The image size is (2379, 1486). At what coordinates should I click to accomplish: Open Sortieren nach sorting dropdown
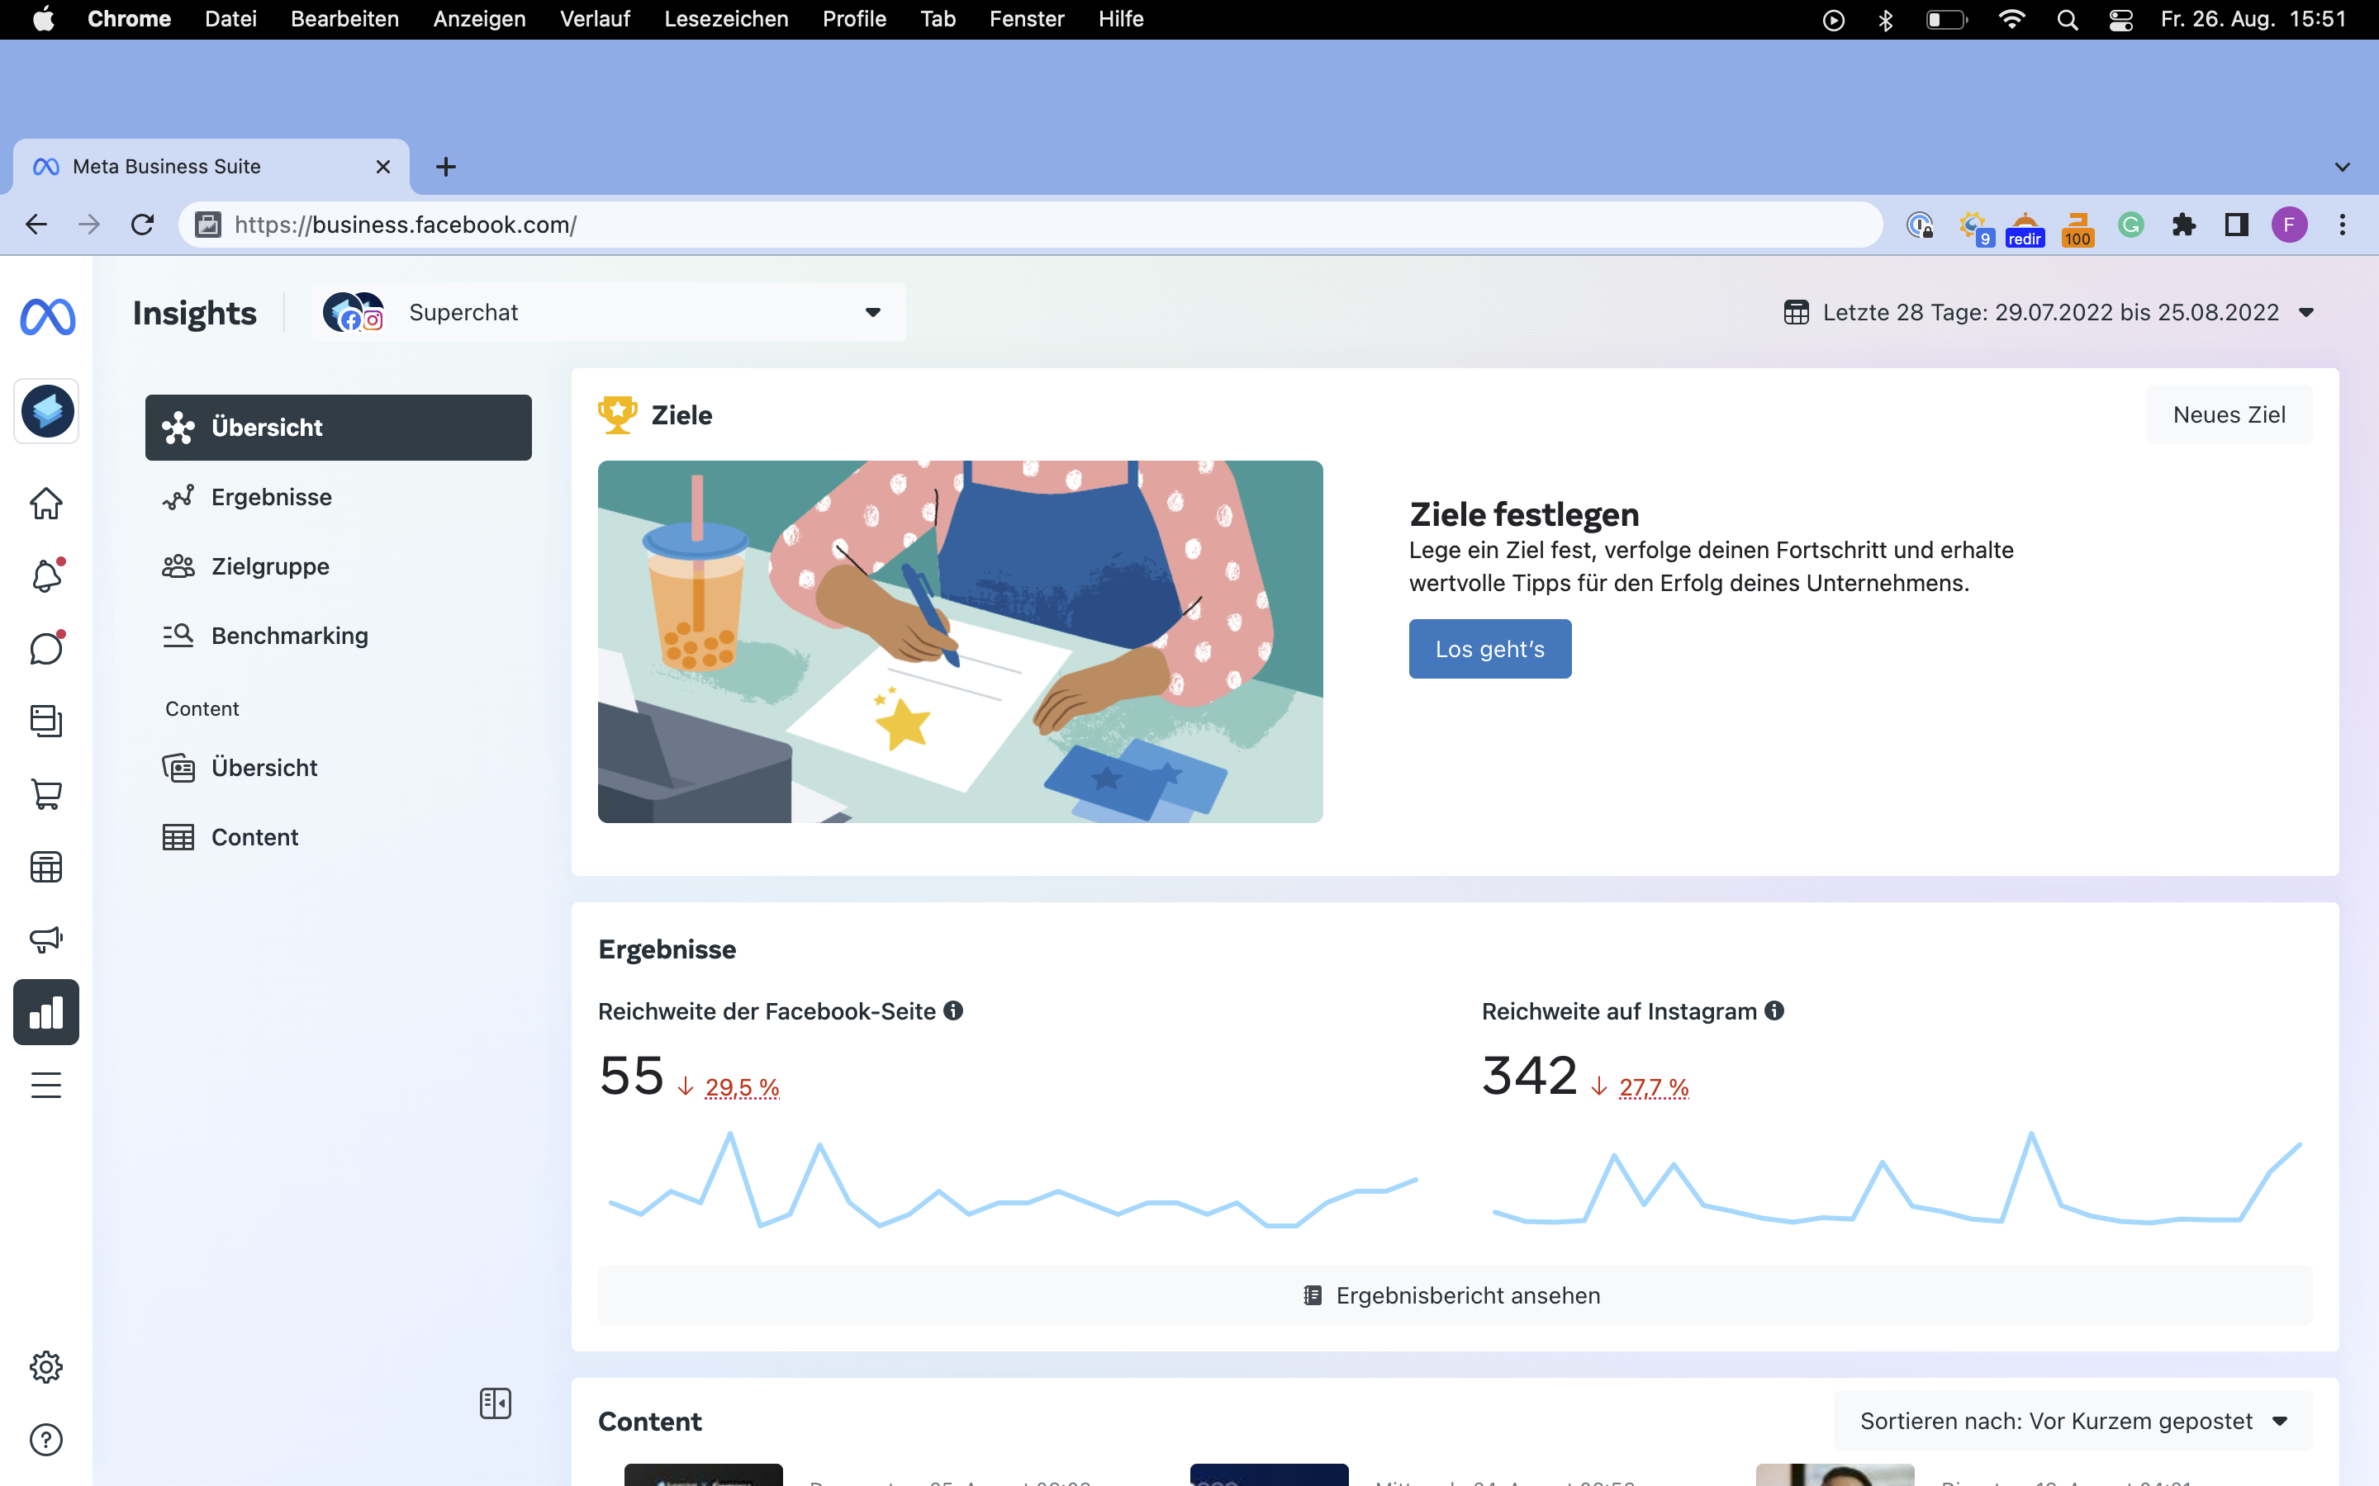[2073, 1421]
